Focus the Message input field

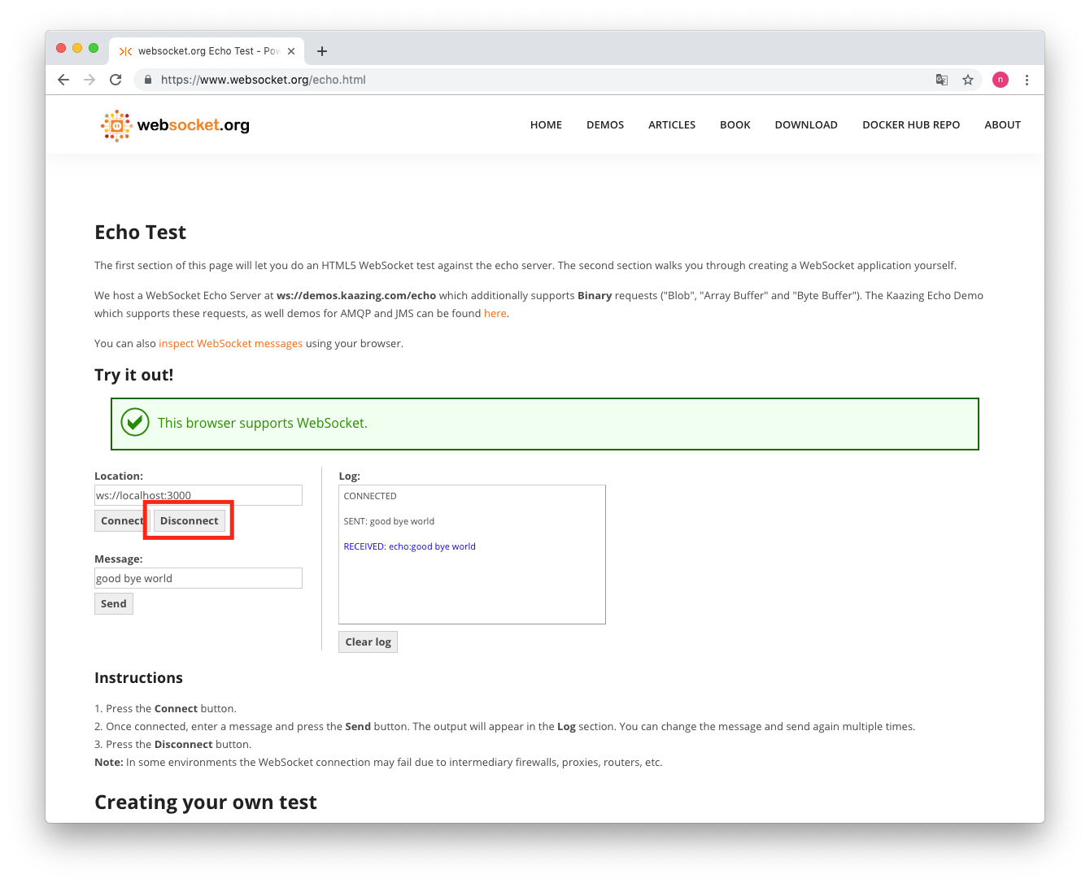tap(198, 578)
